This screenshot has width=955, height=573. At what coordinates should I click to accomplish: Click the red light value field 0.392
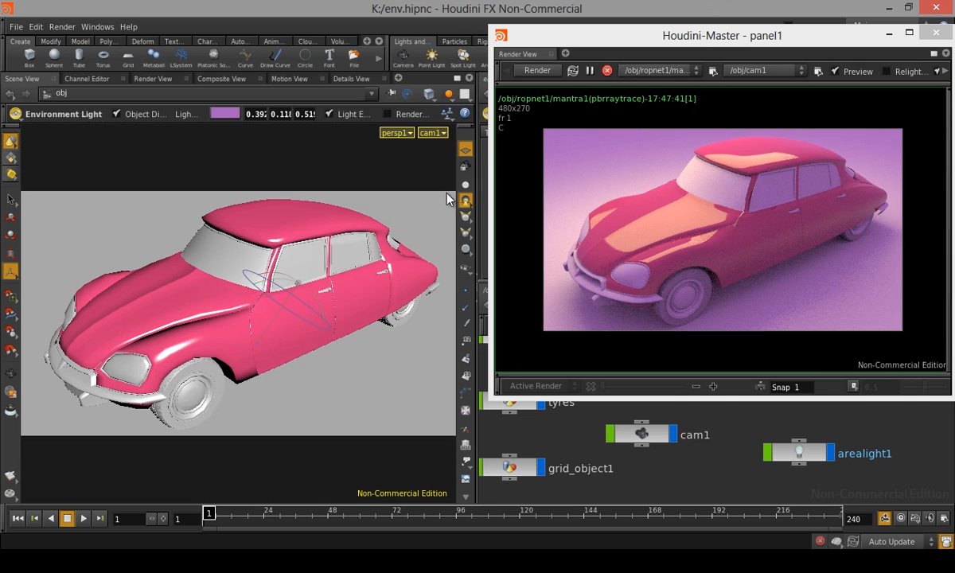click(x=256, y=114)
